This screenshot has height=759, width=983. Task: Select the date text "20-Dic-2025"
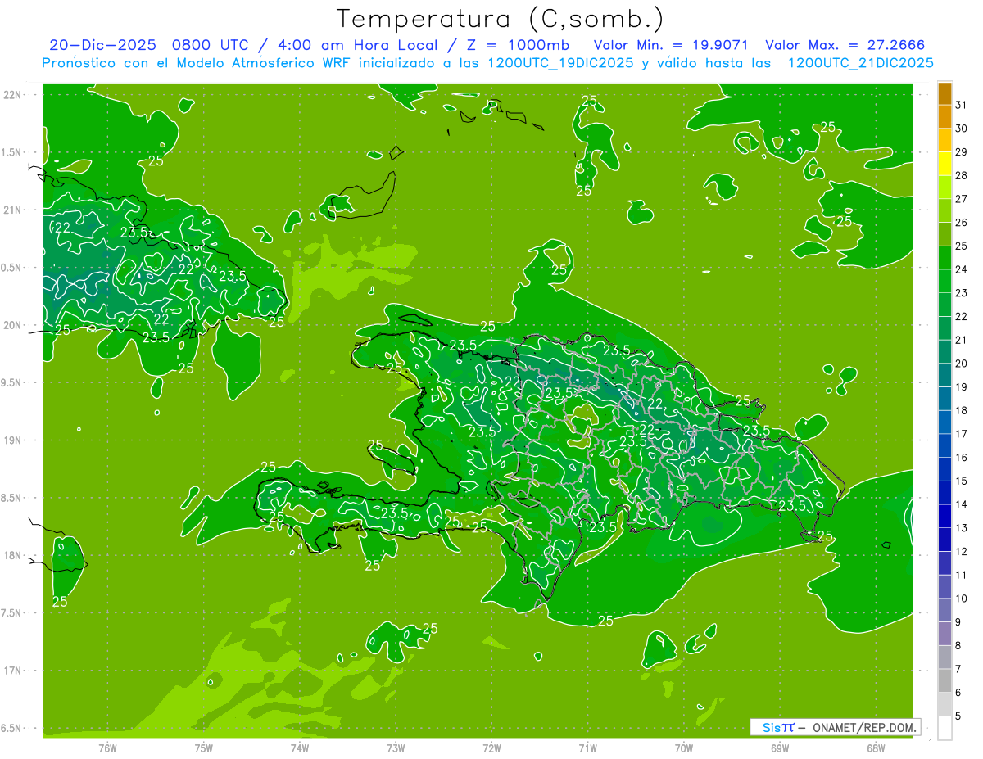point(103,45)
